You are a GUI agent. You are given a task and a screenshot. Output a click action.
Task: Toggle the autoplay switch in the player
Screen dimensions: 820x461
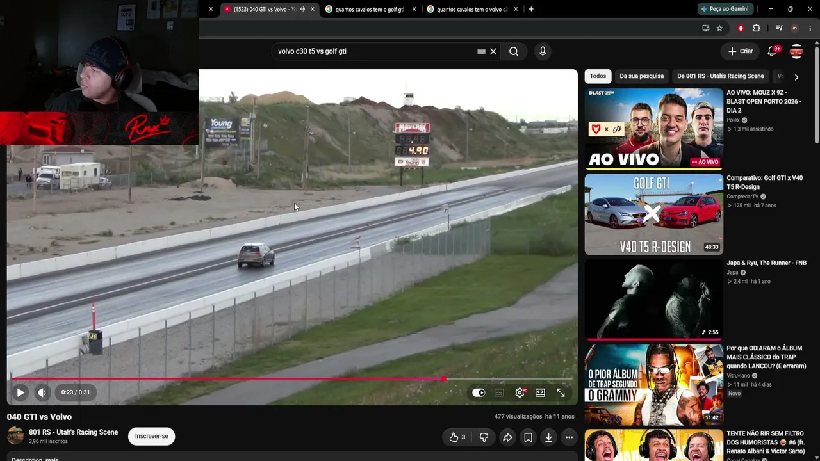click(x=479, y=392)
